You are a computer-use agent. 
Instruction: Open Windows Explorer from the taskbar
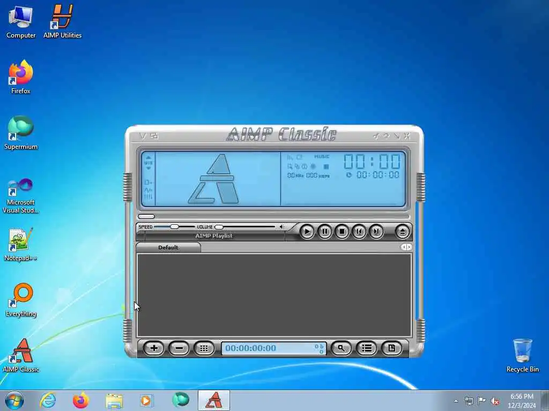[114, 400]
